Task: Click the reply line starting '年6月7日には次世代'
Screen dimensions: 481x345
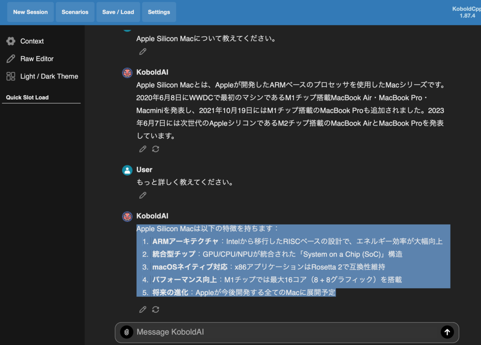Action: tap(290, 123)
